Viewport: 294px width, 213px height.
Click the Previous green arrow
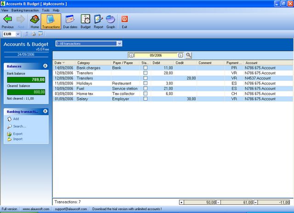8,19
